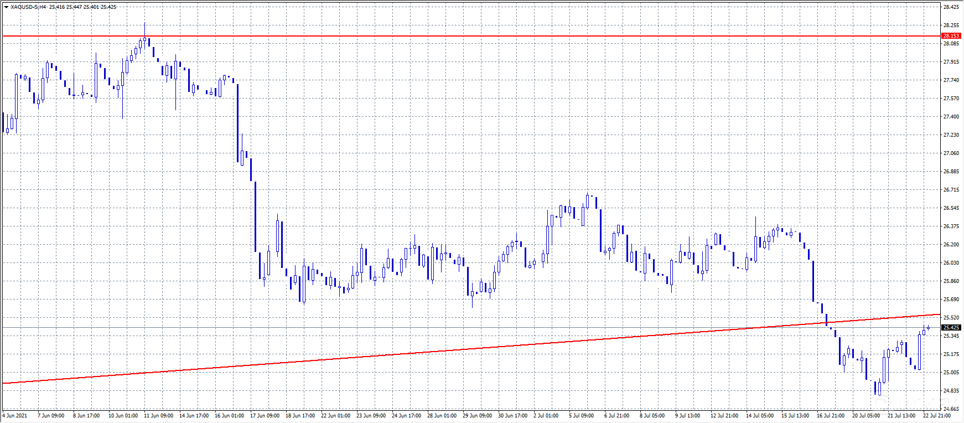This screenshot has height=423, width=964.
Task: Click the 7 Jun 09:00 time label
Action: 51,416
